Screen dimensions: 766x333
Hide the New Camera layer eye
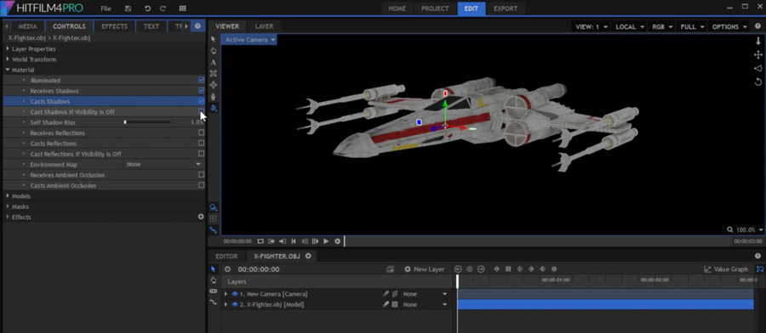(235, 294)
